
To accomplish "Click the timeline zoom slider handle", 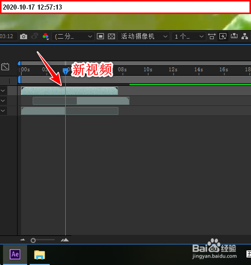I will tap(33, 240).
